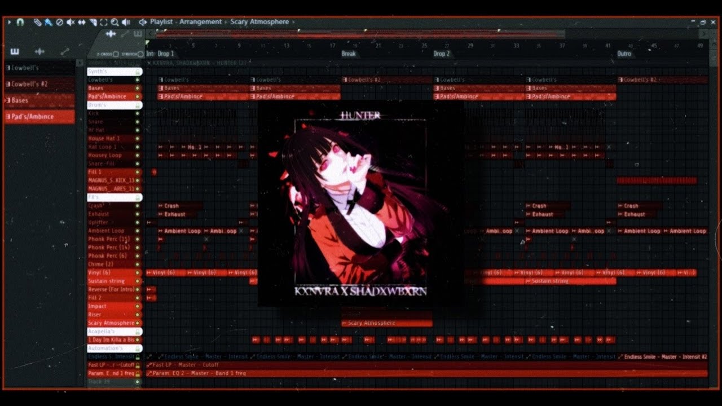
Task: Select the Cowbell's #2 pattern in picker
Action: click(39, 84)
